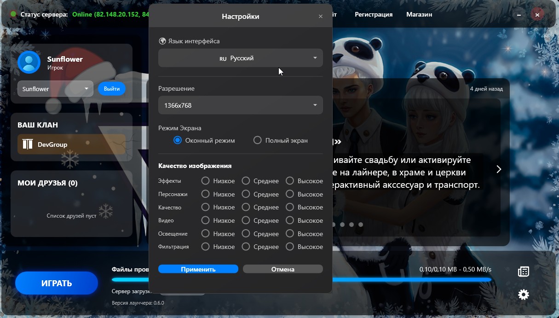Click the Применить button

pos(198,269)
